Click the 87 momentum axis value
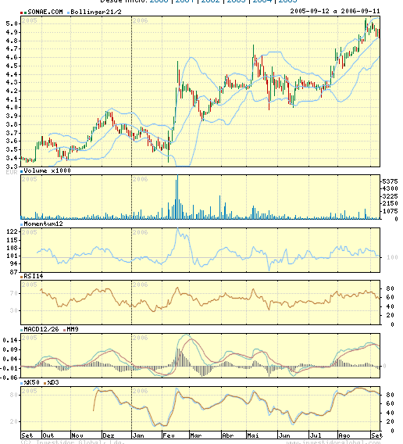This screenshot has height=444, width=403. click(13, 272)
